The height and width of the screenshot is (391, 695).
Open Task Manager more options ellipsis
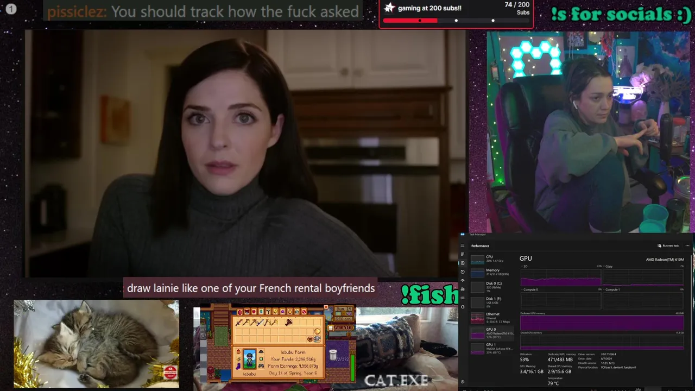pos(687,245)
